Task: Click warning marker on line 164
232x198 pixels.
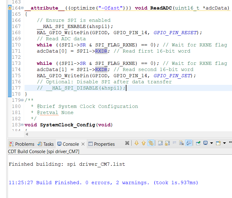Action: [10, 8]
